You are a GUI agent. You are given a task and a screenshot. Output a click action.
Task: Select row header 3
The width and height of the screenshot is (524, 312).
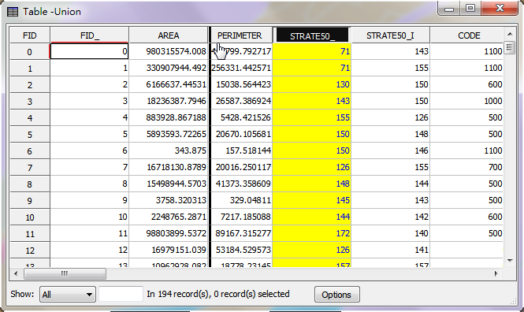pyautogui.click(x=30, y=102)
